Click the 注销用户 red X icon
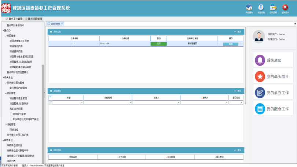This screenshot has height=167, width=297. (285, 7)
